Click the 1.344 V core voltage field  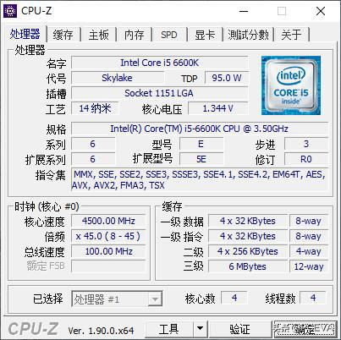point(218,108)
